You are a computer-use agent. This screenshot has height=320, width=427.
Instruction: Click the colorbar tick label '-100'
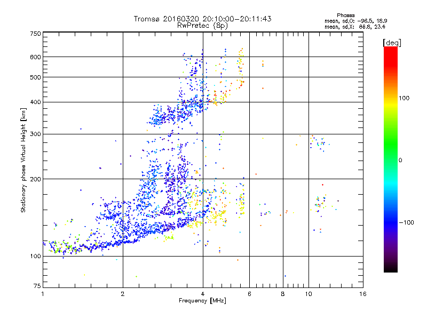[406, 222]
